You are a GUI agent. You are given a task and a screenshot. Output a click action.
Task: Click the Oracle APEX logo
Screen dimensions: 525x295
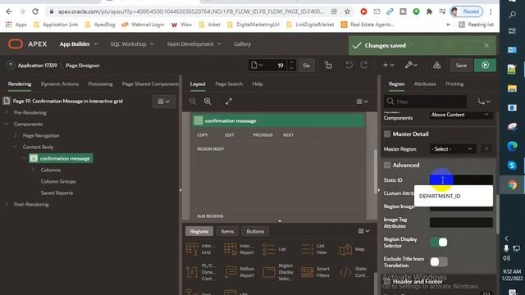pos(16,43)
